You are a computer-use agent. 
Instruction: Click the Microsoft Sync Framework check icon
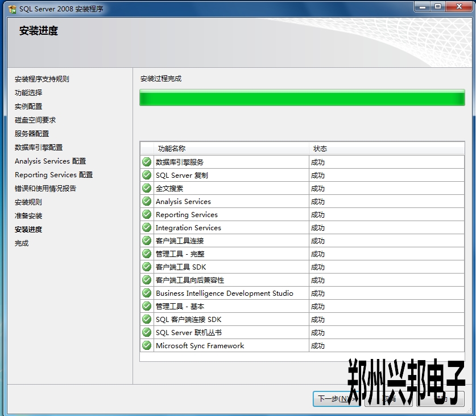147,345
